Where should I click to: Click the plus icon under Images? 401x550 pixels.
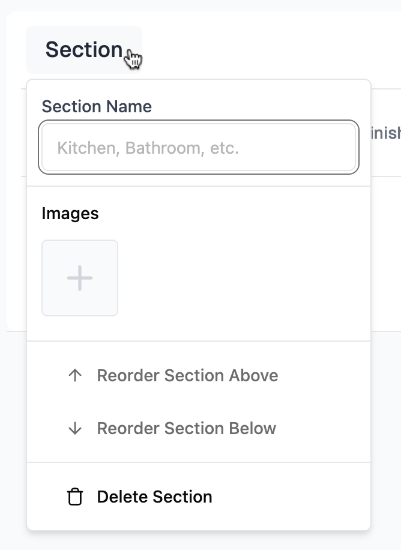coord(80,278)
